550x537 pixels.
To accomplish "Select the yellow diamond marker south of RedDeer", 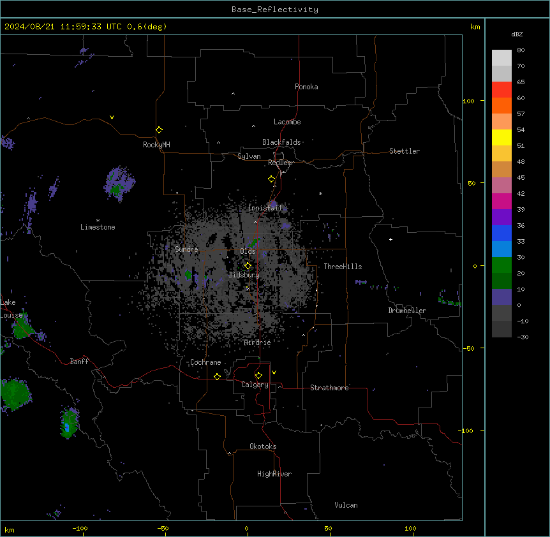I will pyautogui.click(x=272, y=179).
